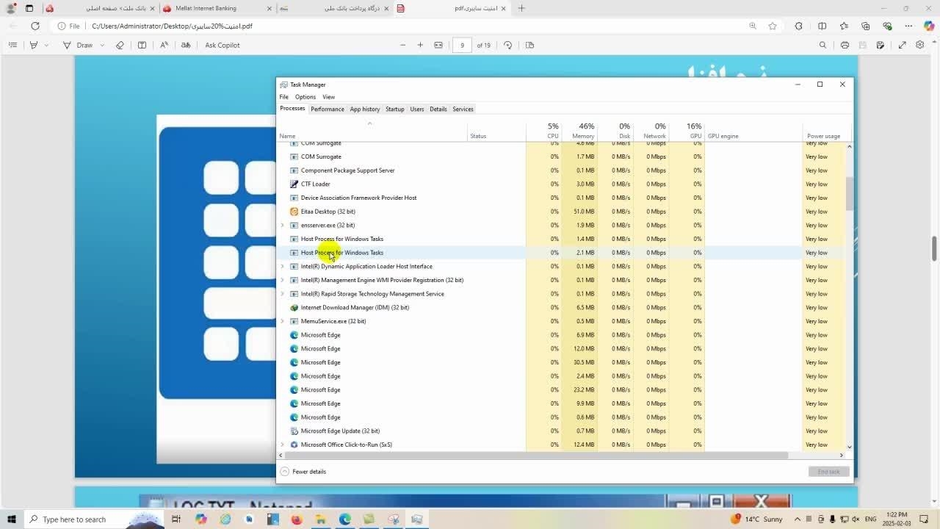Expand the MemuService.exe process row

point(283,321)
